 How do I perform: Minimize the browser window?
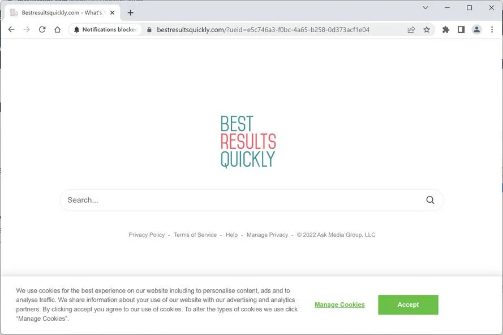(447, 7)
